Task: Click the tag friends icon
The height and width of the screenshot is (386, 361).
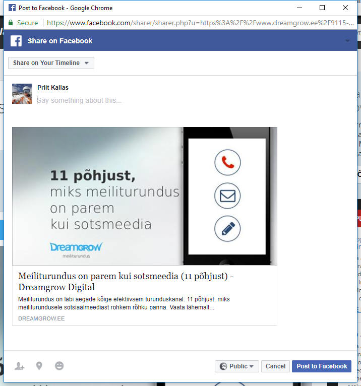Action: pyautogui.click(x=19, y=366)
